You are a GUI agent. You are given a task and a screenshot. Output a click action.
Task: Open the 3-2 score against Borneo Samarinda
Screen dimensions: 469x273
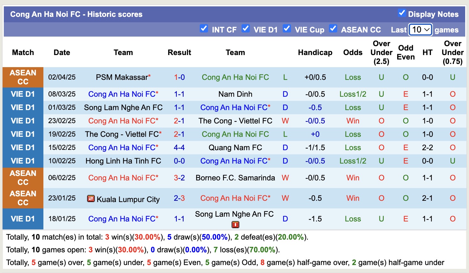tap(179, 178)
